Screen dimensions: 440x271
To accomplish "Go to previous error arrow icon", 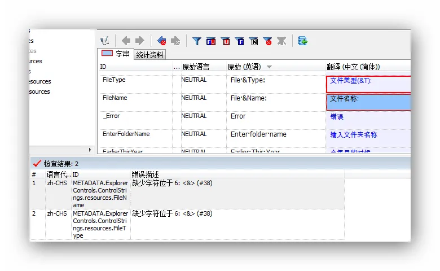I will pos(162,41).
